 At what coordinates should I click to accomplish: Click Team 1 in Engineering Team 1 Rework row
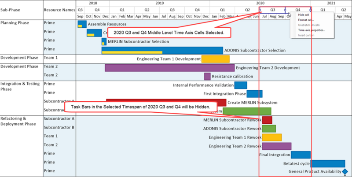(51, 136)
